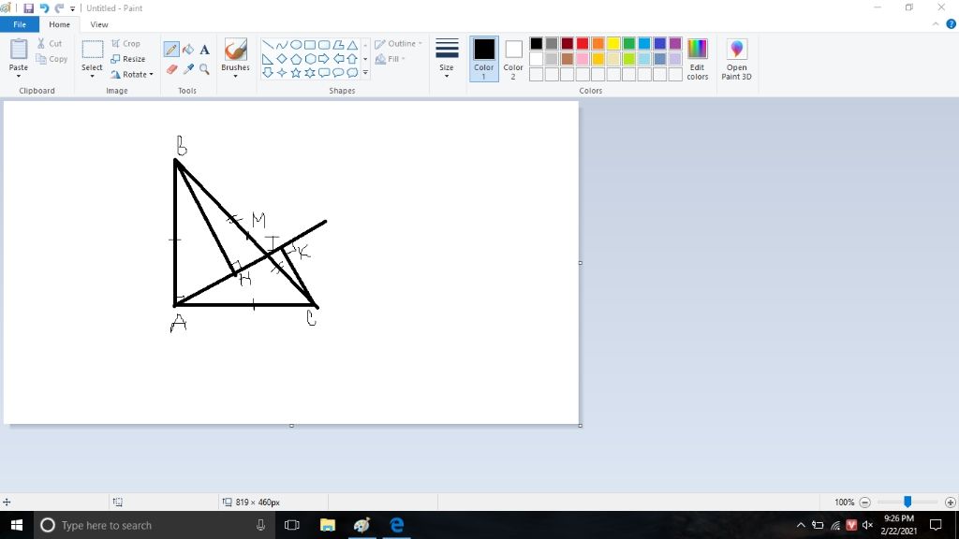The height and width of the screenshot is (539, 959).
Task: Click the zoom slider handle
Action: tap(907, 502)
